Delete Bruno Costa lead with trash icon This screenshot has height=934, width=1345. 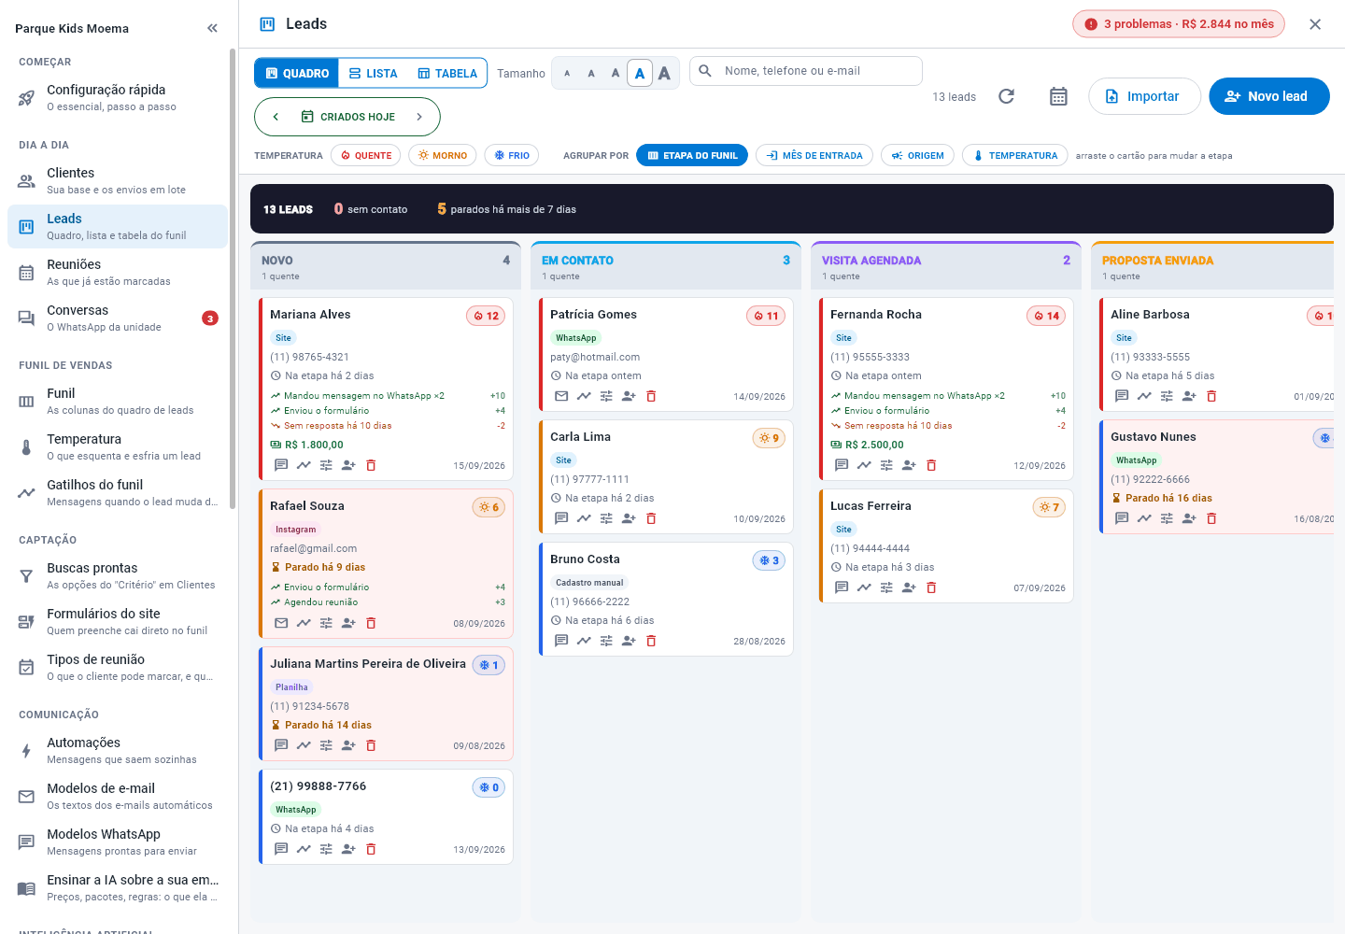click(651, 641)
